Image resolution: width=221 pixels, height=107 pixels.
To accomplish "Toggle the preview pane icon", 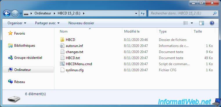I will pyautogui.click(x=202, y=23).
